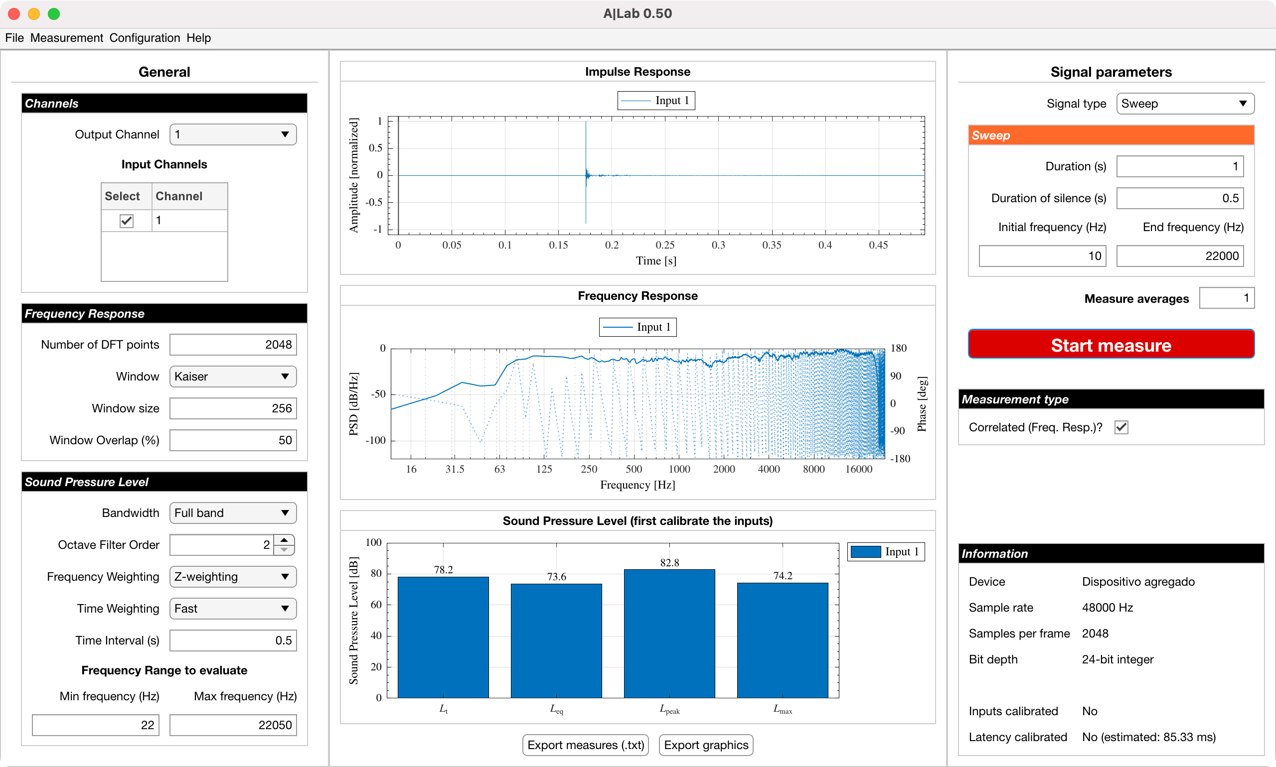Open the Output Channel dropdown

point(232,134)
